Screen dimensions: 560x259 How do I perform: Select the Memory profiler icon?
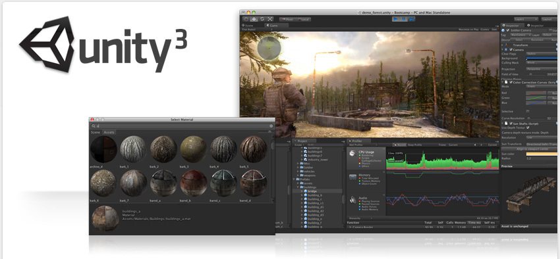(x=353, y=176)
